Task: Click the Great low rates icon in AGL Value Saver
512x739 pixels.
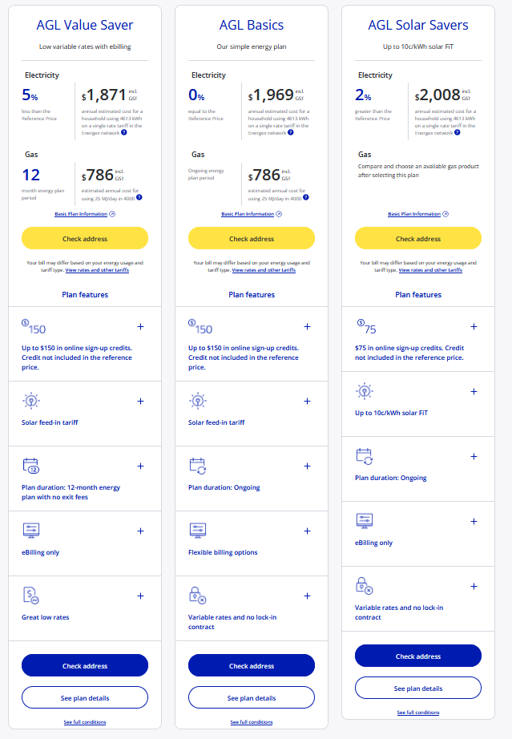Action: (31, 596)
